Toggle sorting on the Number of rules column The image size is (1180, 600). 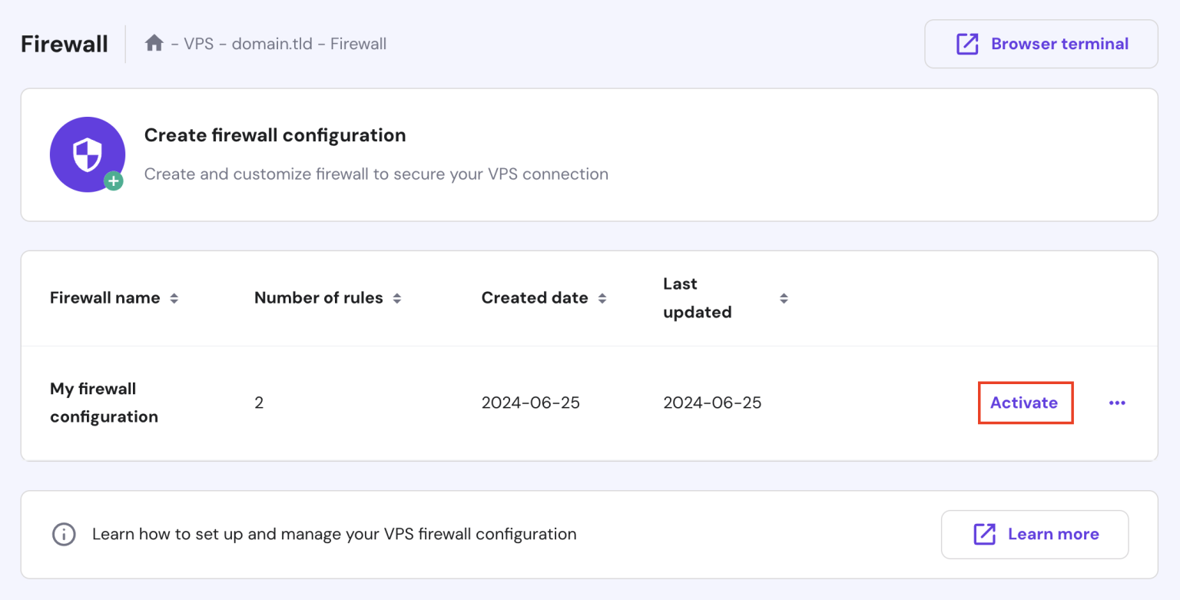(x=398, y=298)
